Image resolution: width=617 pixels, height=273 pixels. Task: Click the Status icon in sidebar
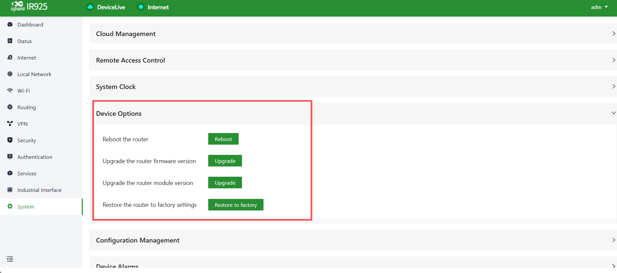point(10,41)
